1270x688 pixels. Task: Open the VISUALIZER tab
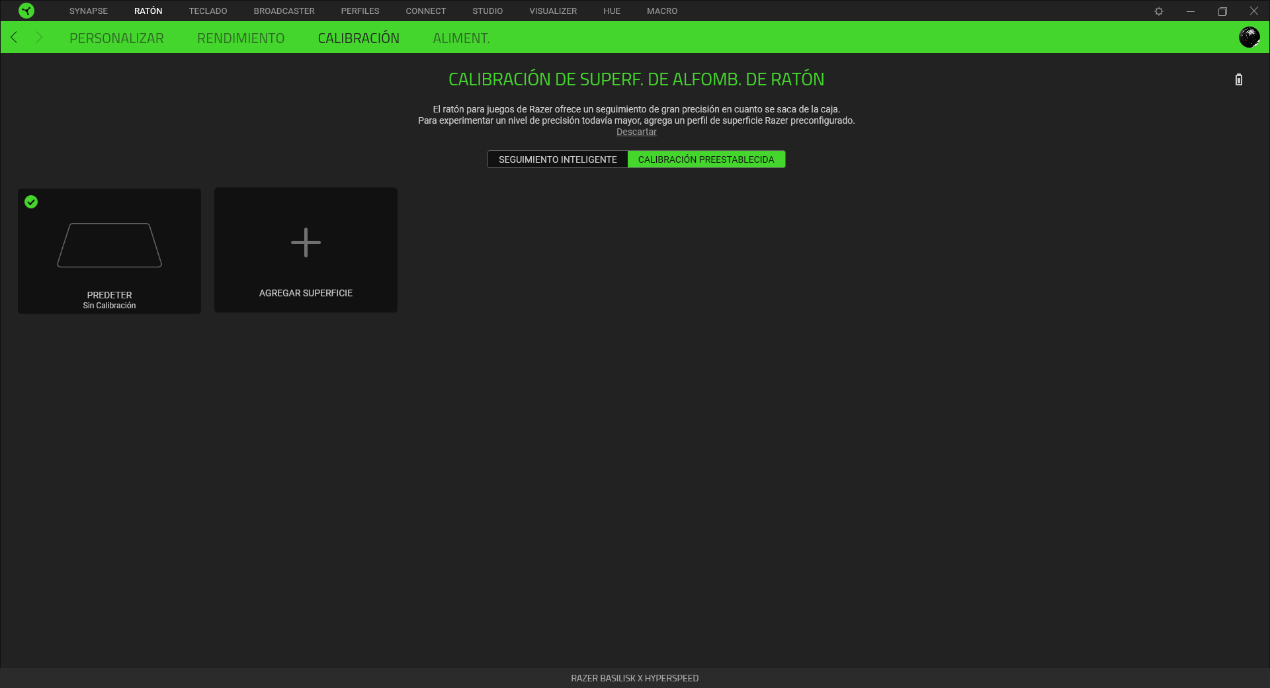553,11
